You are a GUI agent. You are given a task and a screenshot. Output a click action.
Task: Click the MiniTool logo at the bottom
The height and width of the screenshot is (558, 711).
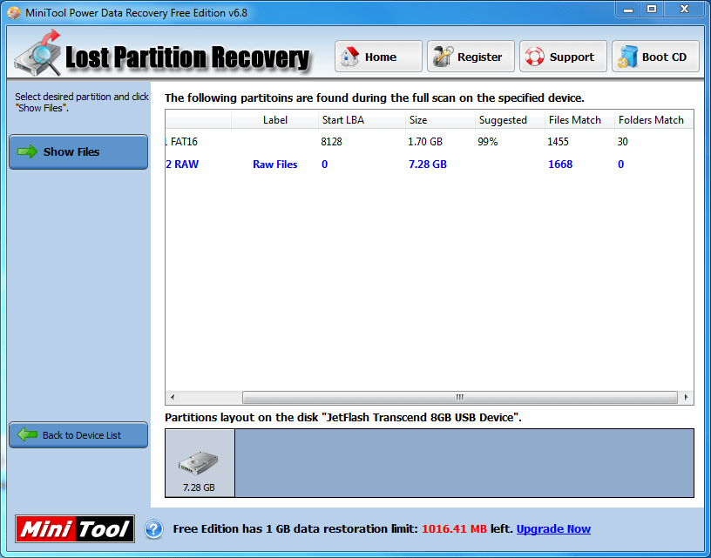(75, 528)
